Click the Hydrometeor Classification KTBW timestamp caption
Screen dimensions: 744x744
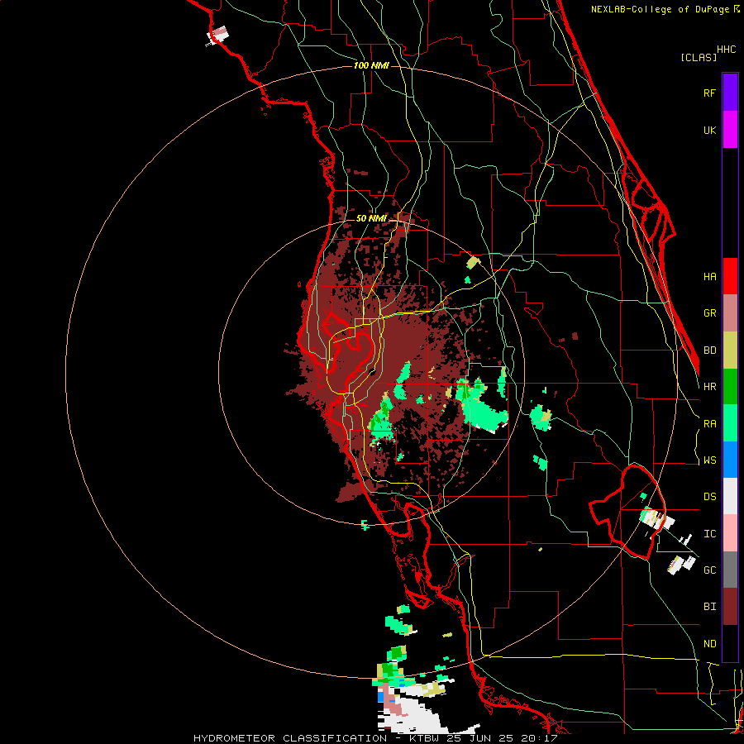(375, 738)
